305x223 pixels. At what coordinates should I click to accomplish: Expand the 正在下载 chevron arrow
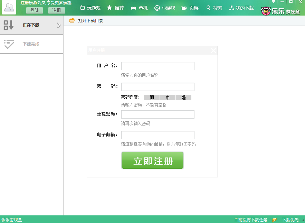coord(59,25)
